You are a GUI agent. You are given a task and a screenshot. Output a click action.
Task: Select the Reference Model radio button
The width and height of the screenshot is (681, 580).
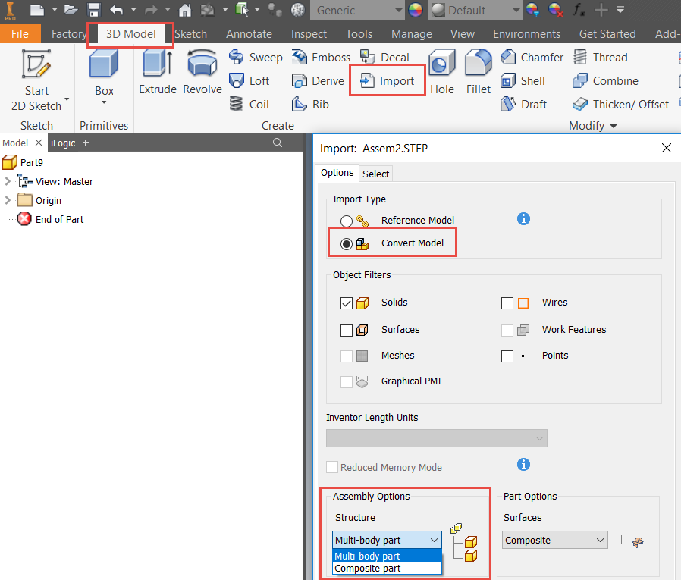coord(346,221)
